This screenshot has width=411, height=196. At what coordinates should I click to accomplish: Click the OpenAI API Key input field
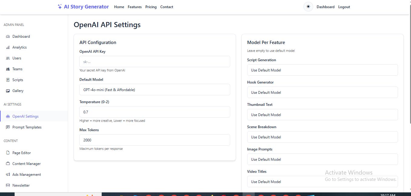pos(154,62)
